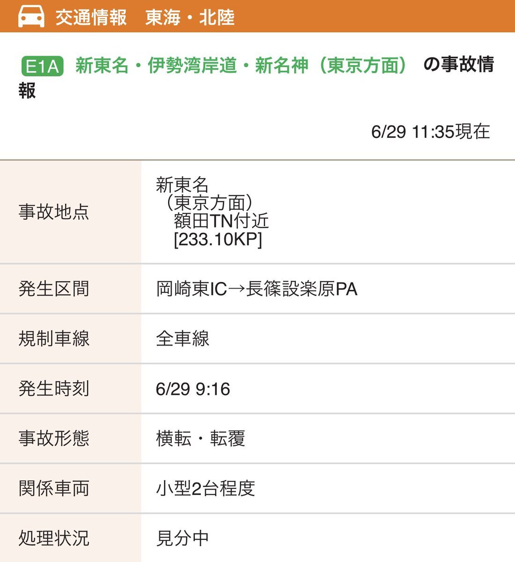This screenshot has height=562, width=515.
Task: Click the 発生区間 row label
Action: [x=54, y=288]
